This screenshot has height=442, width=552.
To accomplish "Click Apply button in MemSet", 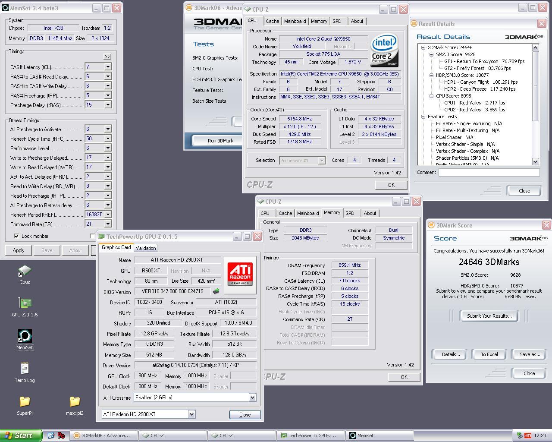I will (19, 250).
